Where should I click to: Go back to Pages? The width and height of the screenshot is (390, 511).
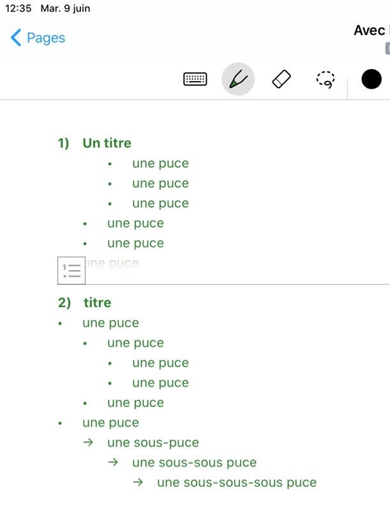(45, 38)
